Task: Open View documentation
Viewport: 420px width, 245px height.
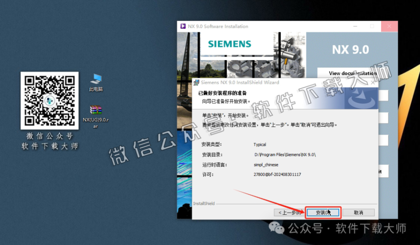Action: pyautogui.click(x=353, y=73)
